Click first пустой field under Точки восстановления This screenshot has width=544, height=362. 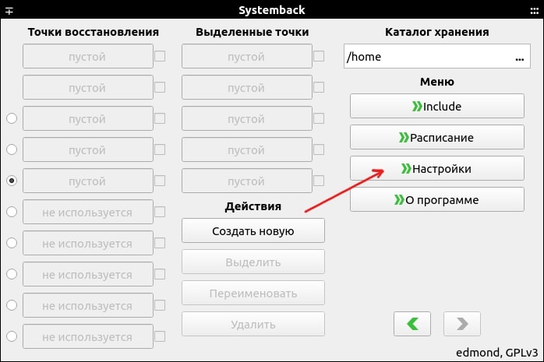(88, 56)
